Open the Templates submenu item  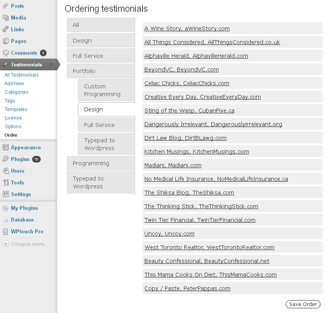(16, 109)
